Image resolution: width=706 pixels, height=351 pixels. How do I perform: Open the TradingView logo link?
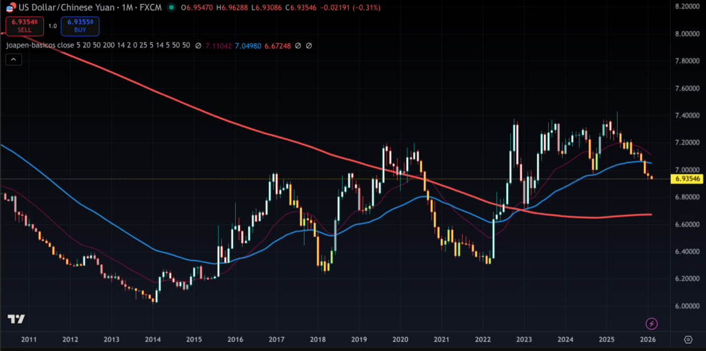click(16, 319)
